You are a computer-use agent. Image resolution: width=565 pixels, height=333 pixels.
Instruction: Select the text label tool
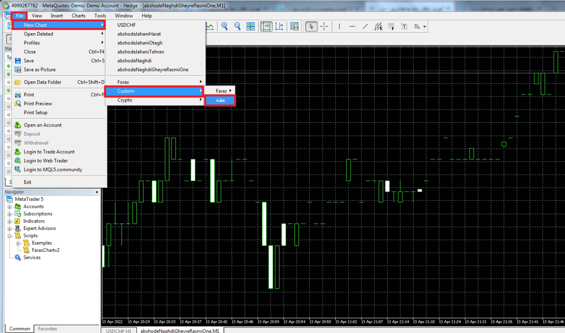pyautogui.click(x=404, y=26)
